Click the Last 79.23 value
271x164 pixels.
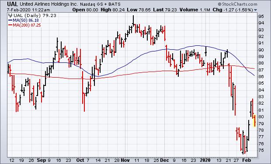(x=165, y=10)
